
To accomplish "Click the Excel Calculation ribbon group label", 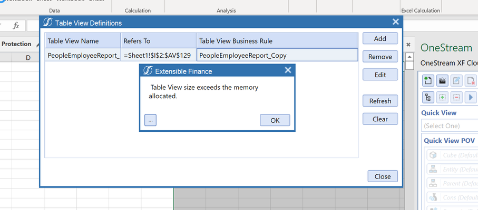I will click(x=421, y=10).
